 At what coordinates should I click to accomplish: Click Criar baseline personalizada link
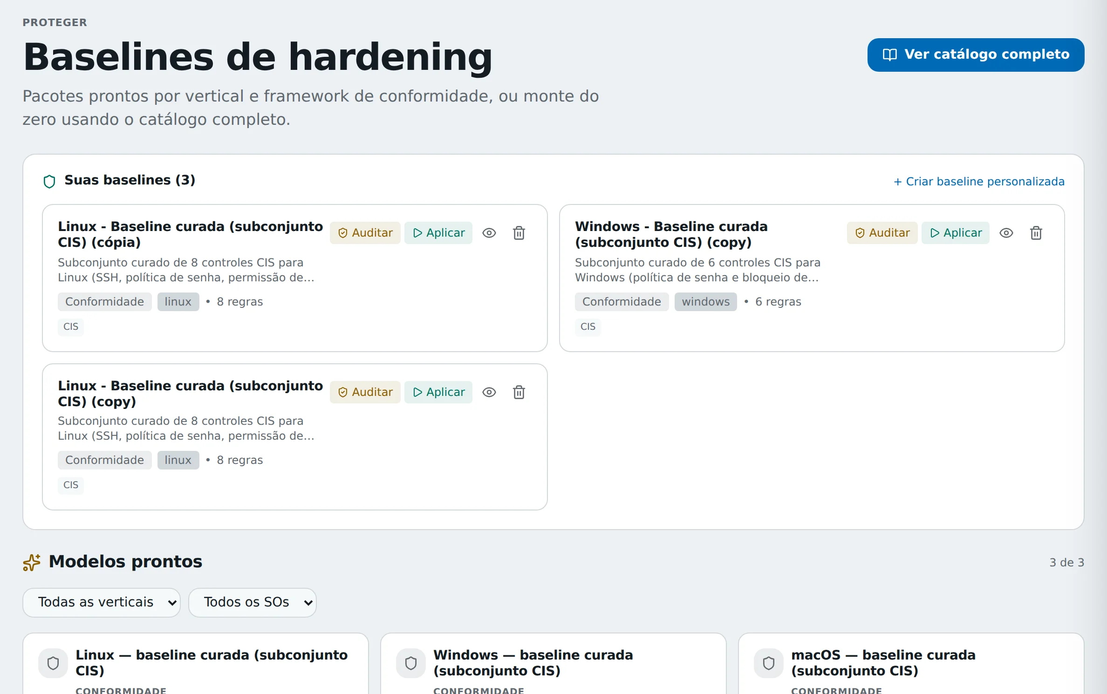pyautogui.click(x=979, y=181)
